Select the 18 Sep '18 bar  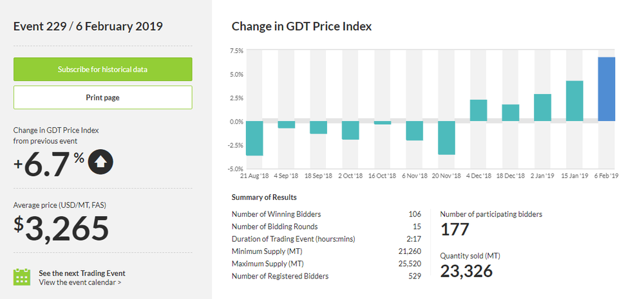point(318,127)
